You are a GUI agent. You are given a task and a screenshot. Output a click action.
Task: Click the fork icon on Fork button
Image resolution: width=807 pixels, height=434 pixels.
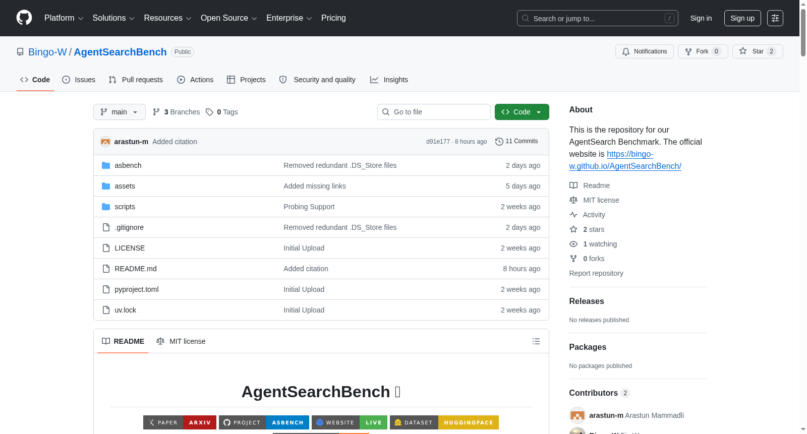[x=688, y=51]
